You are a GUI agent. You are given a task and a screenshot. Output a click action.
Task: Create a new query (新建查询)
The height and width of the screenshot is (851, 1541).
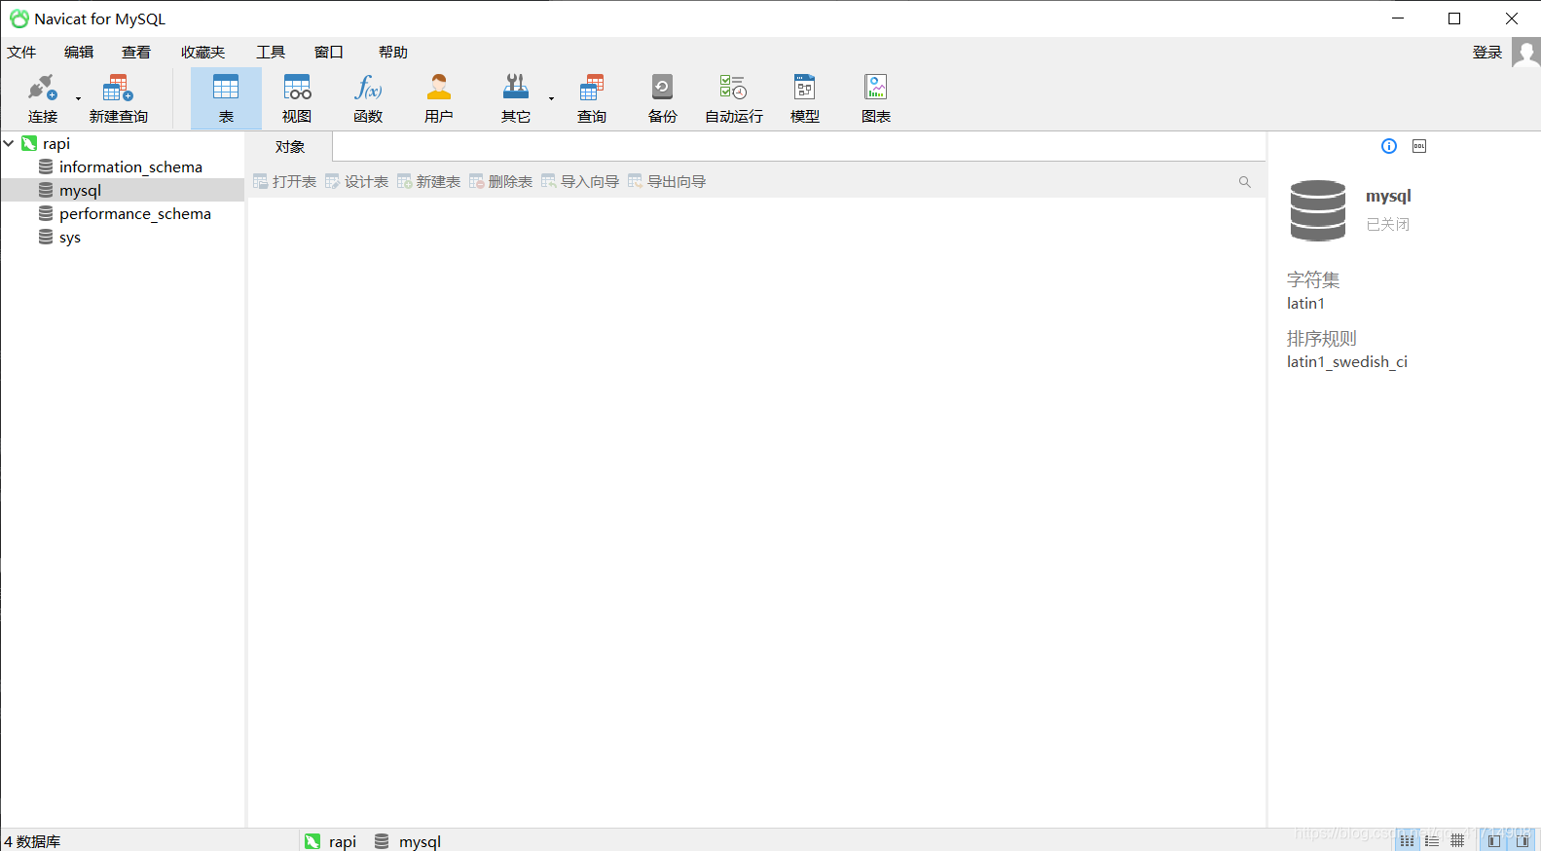[118, 98]
